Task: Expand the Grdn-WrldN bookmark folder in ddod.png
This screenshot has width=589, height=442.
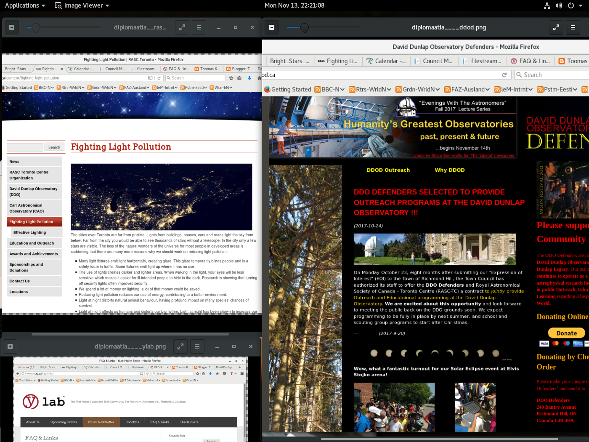Action: 418,89
